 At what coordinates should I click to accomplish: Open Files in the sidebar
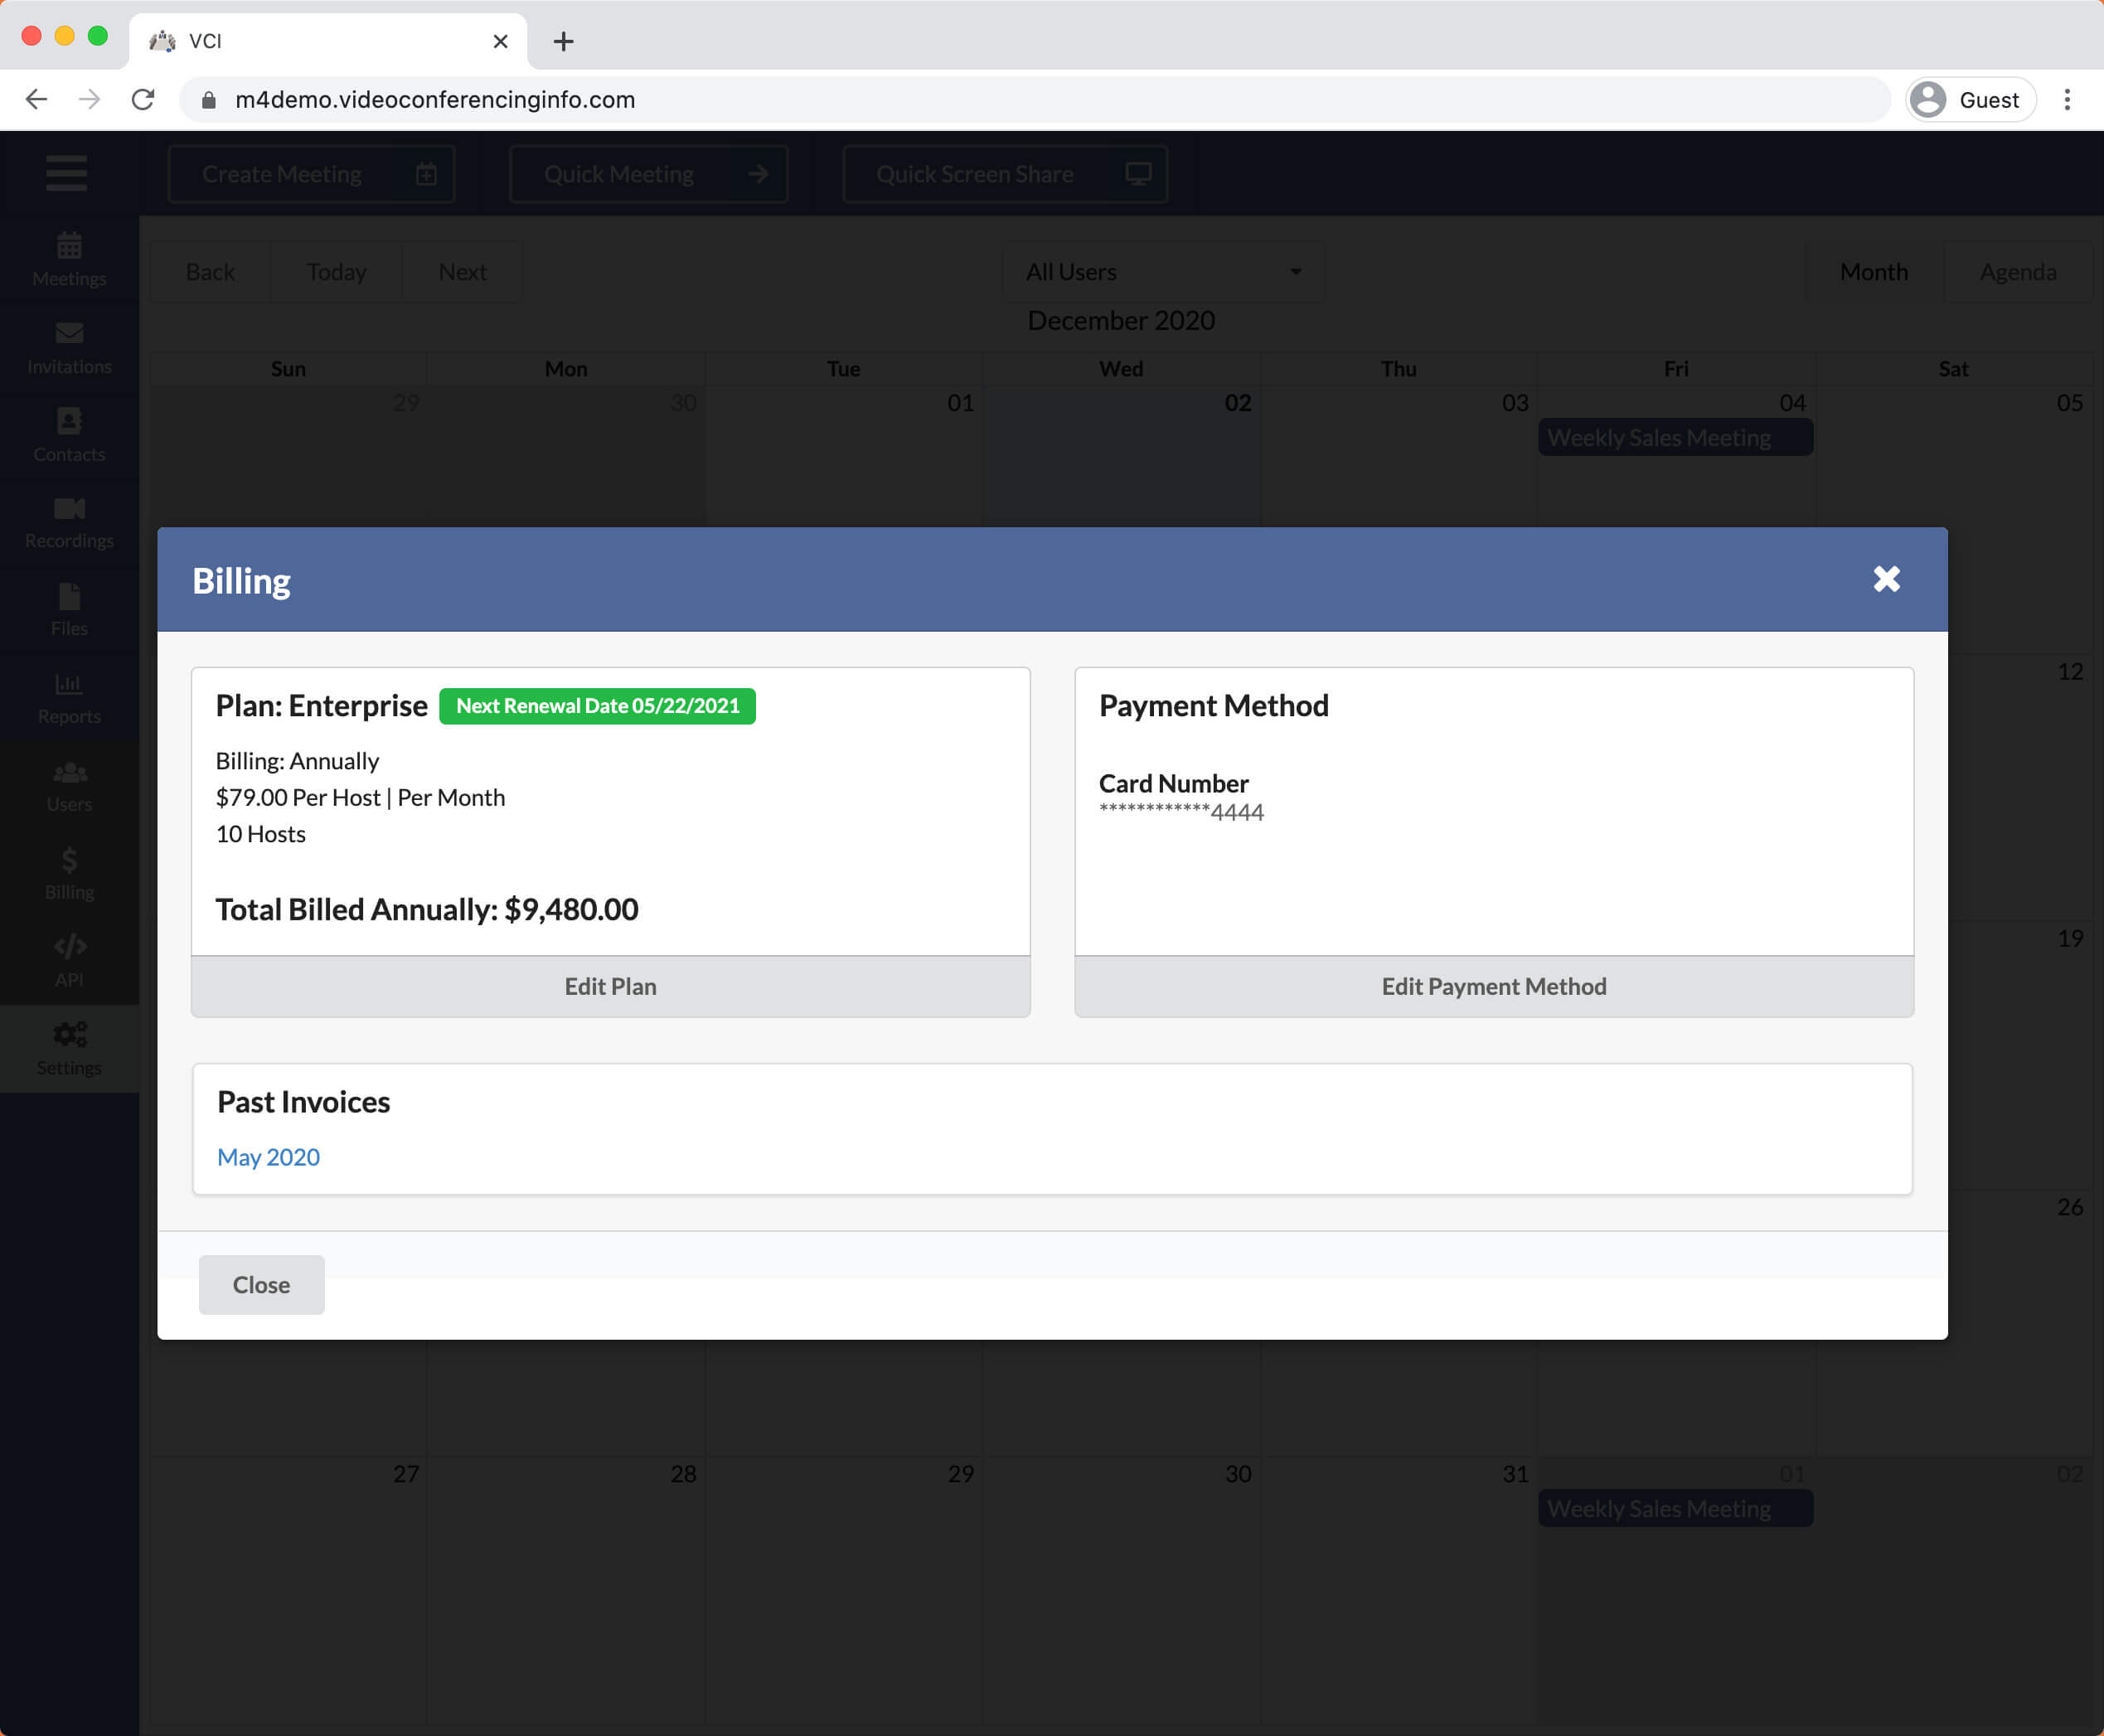(69, 610)
